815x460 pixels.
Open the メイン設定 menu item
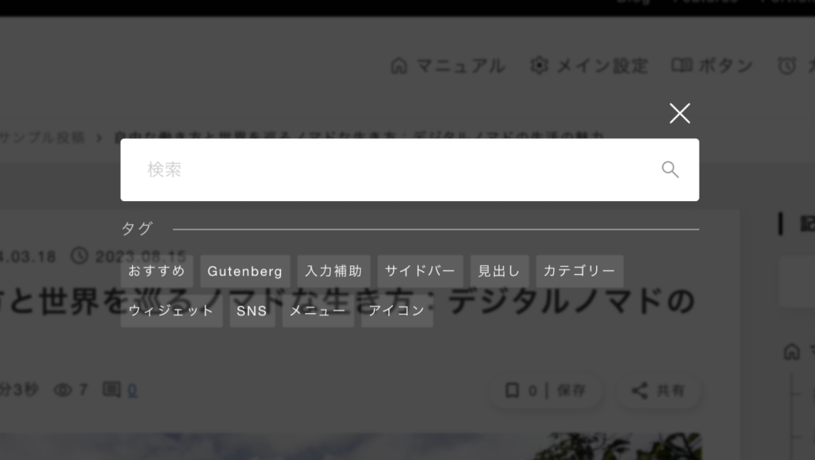click(589, 66)
